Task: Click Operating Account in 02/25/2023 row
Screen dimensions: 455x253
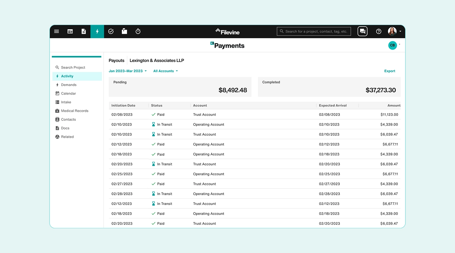Action: [209, 174]
